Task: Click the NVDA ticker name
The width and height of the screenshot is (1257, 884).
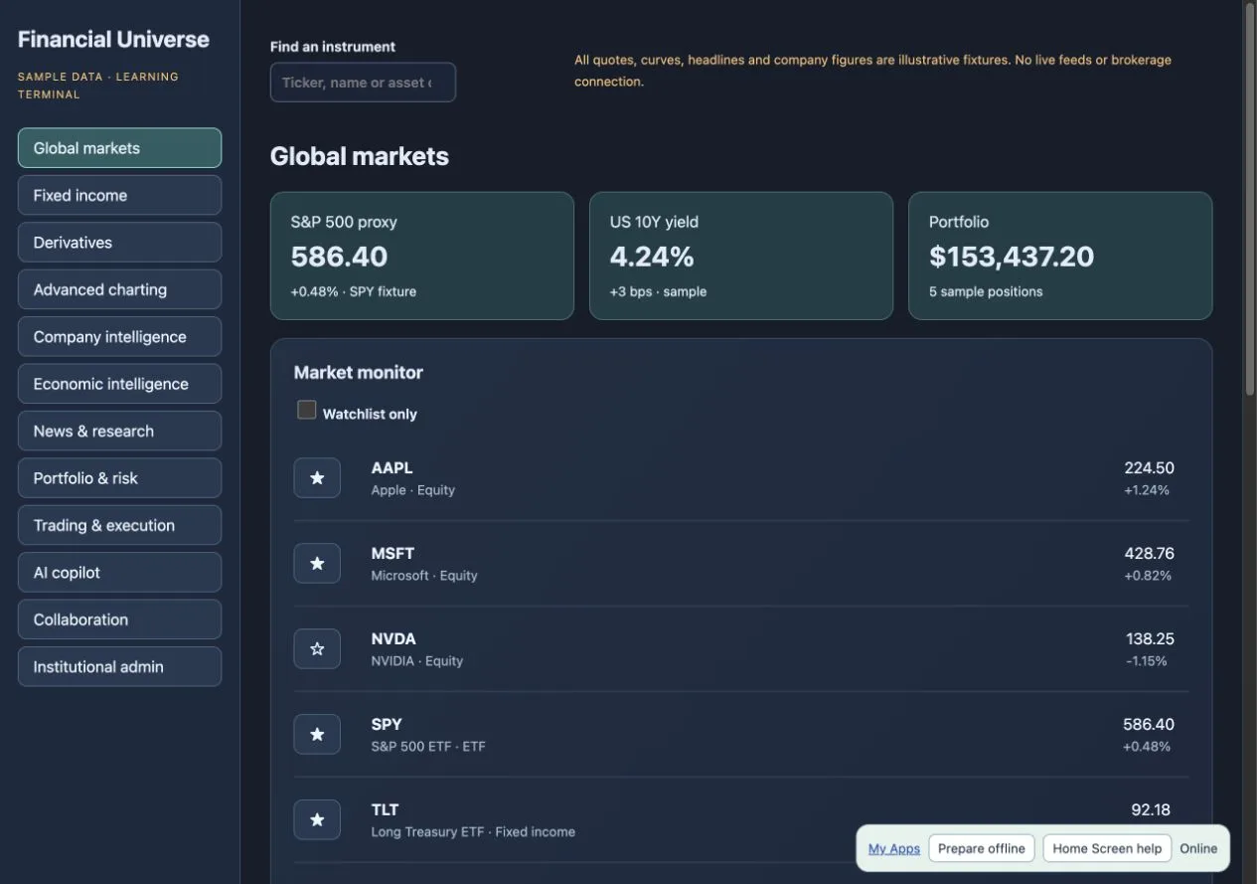Action: [393, 638]
